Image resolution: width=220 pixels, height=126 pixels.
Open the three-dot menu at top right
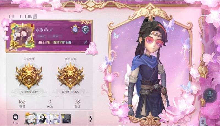pos(204,15)
